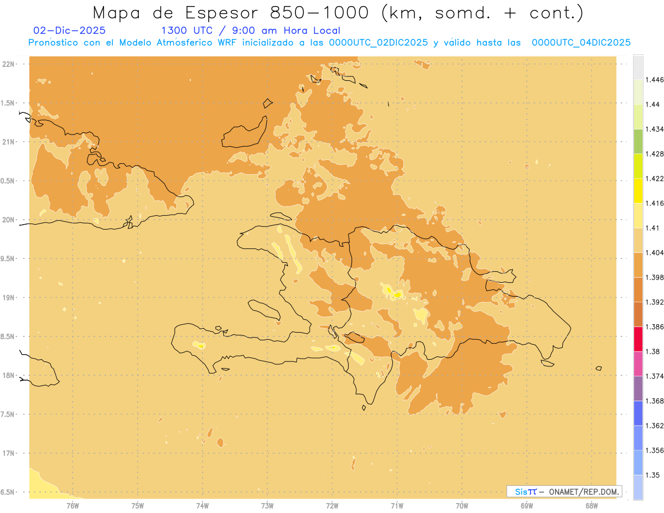Click the '74W' longitude axis label
The width and height of the screenshot is (664, 513).
(203, 505)
